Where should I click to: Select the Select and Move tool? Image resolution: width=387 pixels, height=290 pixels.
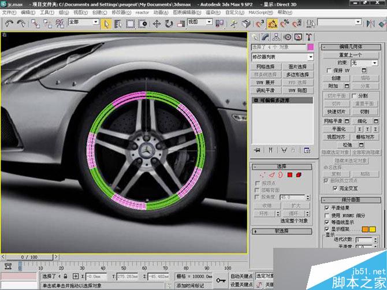[x=157, y=24]
